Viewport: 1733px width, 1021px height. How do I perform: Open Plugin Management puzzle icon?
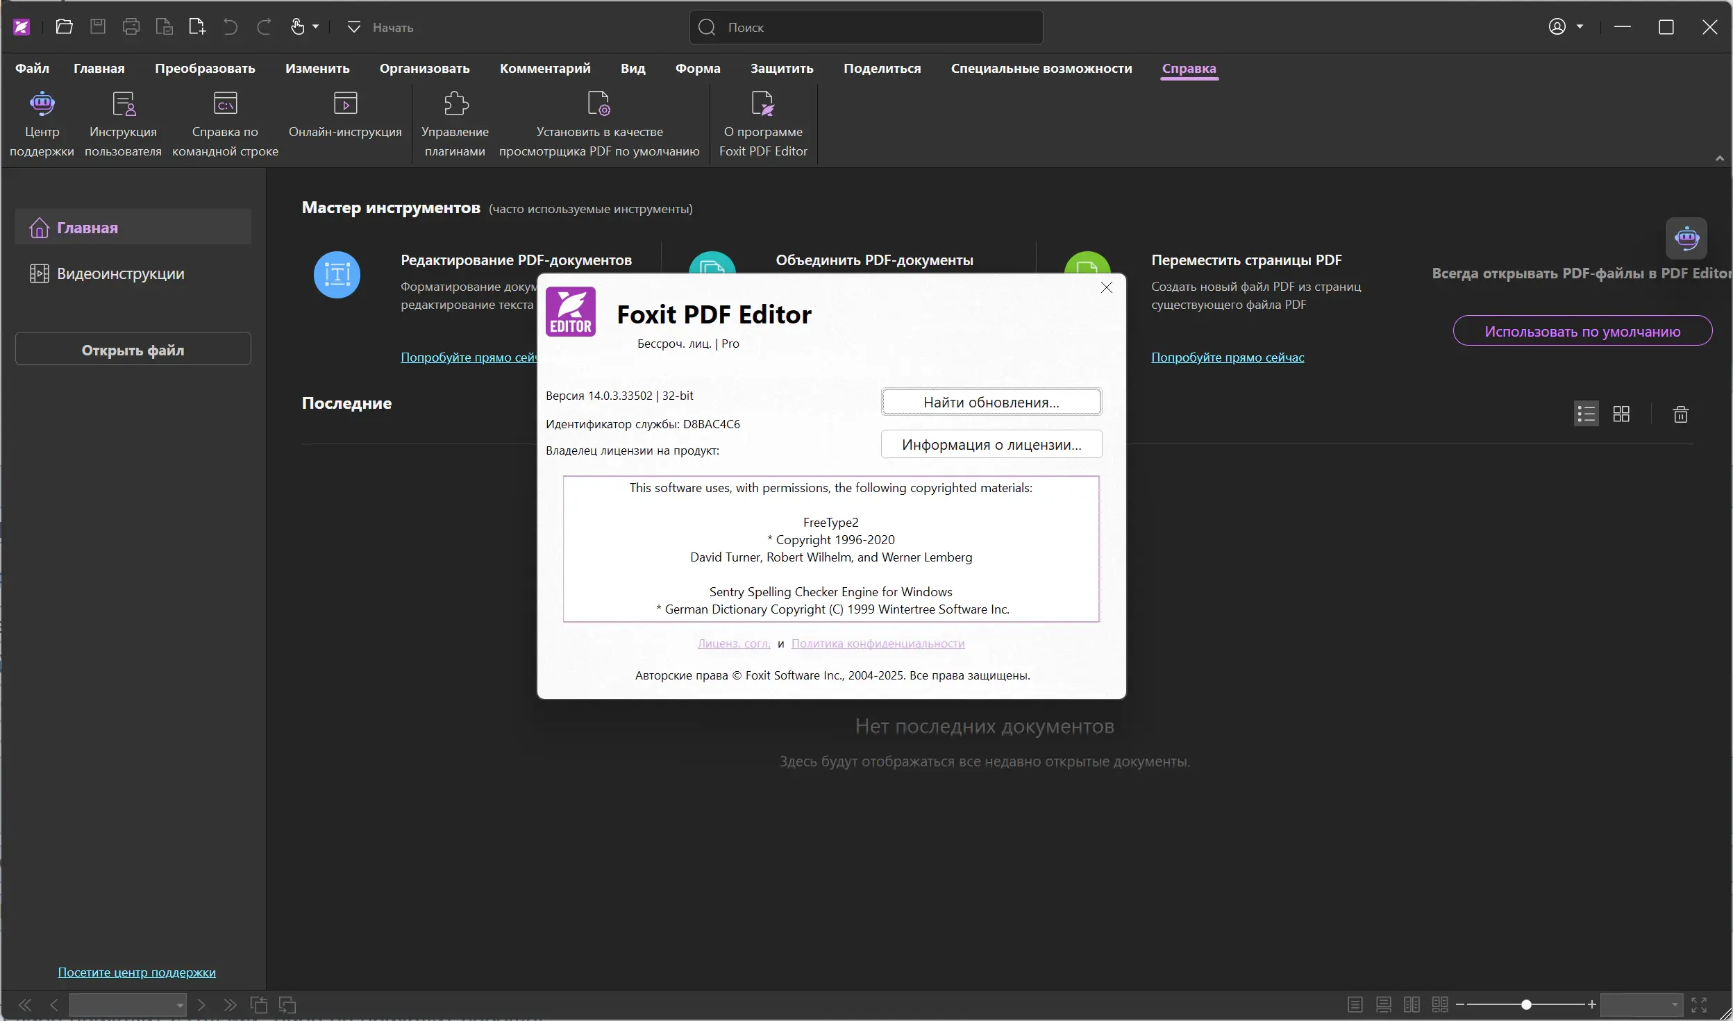pyautogui.click(x=455, y=103)
